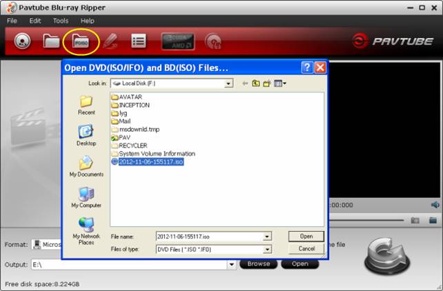The image size is (443, 291).
Task: Select the System Volume Information folder
Action: 153,154
